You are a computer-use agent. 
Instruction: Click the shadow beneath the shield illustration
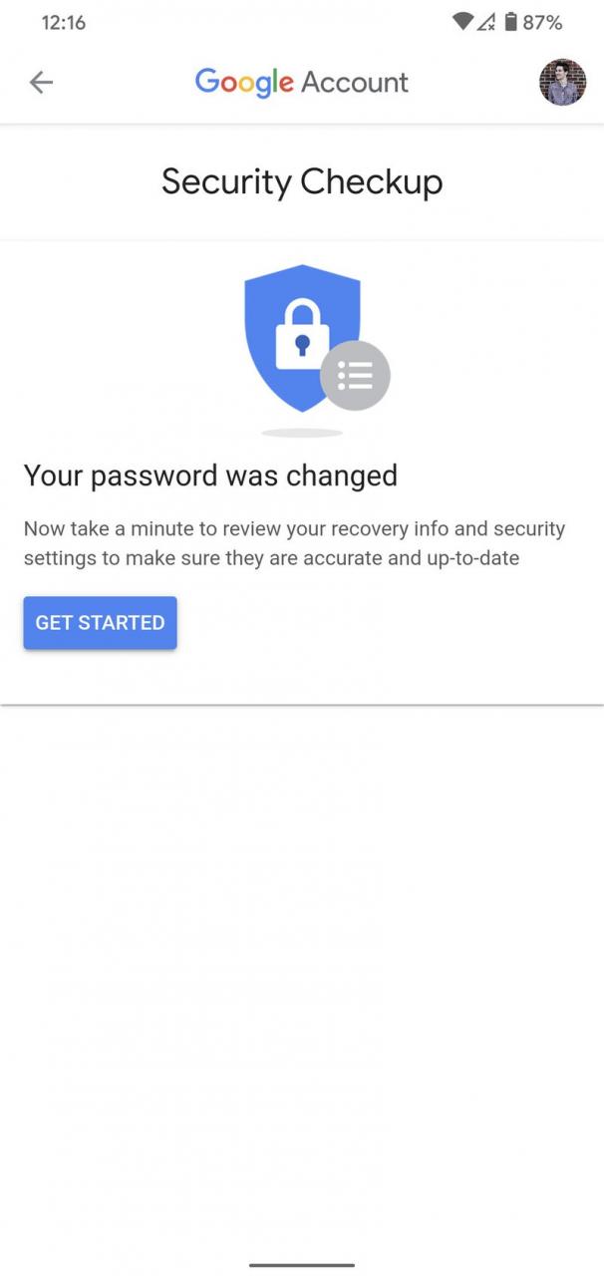click(x=302, y=433)
